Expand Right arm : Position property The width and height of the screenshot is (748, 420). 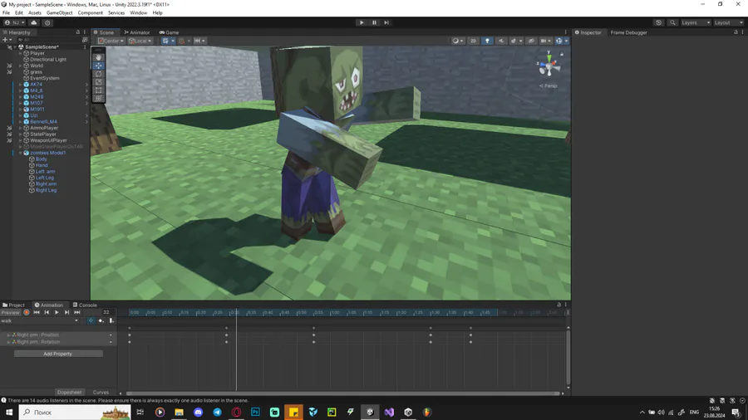(x=8, y=335)
